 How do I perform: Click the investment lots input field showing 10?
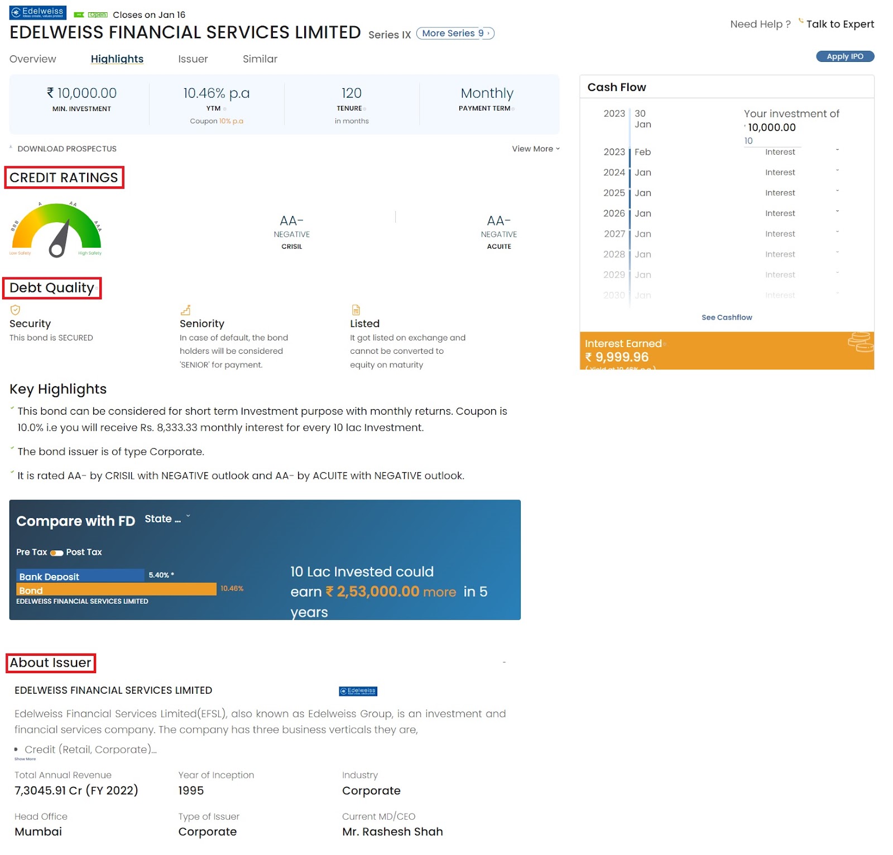(772, 141)
